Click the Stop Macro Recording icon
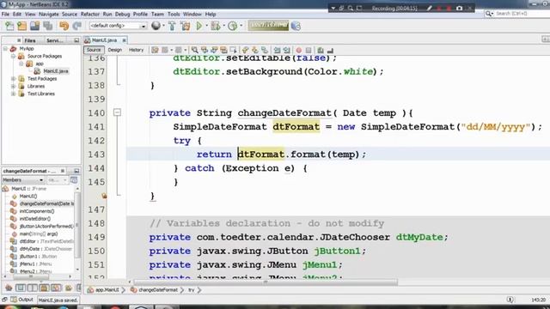The width and height of the screenshot is (550, 309). (x=309, y=50)
